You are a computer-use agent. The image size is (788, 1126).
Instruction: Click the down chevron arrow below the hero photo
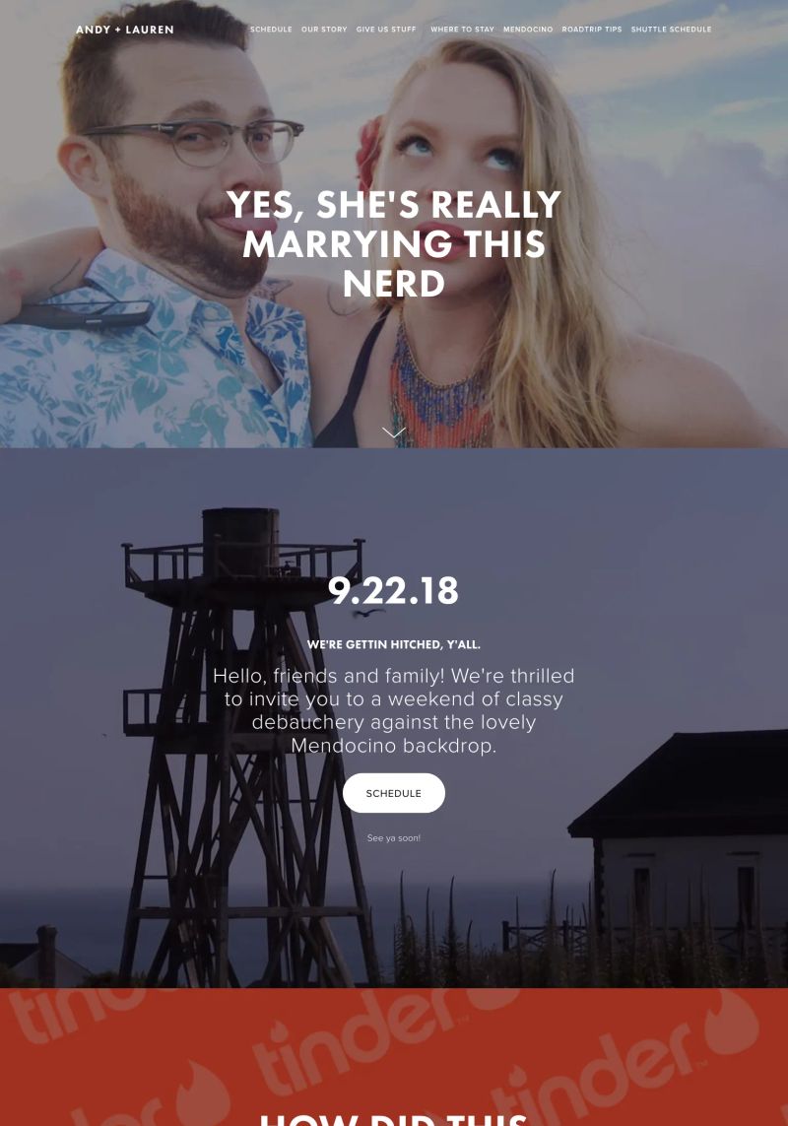[x=394, y=431]
